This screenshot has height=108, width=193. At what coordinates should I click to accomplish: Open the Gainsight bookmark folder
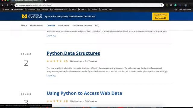30,9
